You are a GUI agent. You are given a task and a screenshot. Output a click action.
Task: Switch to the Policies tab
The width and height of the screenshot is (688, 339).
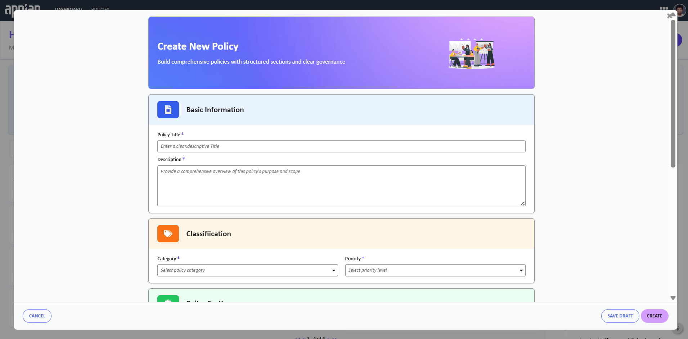(x=100, y=9)
